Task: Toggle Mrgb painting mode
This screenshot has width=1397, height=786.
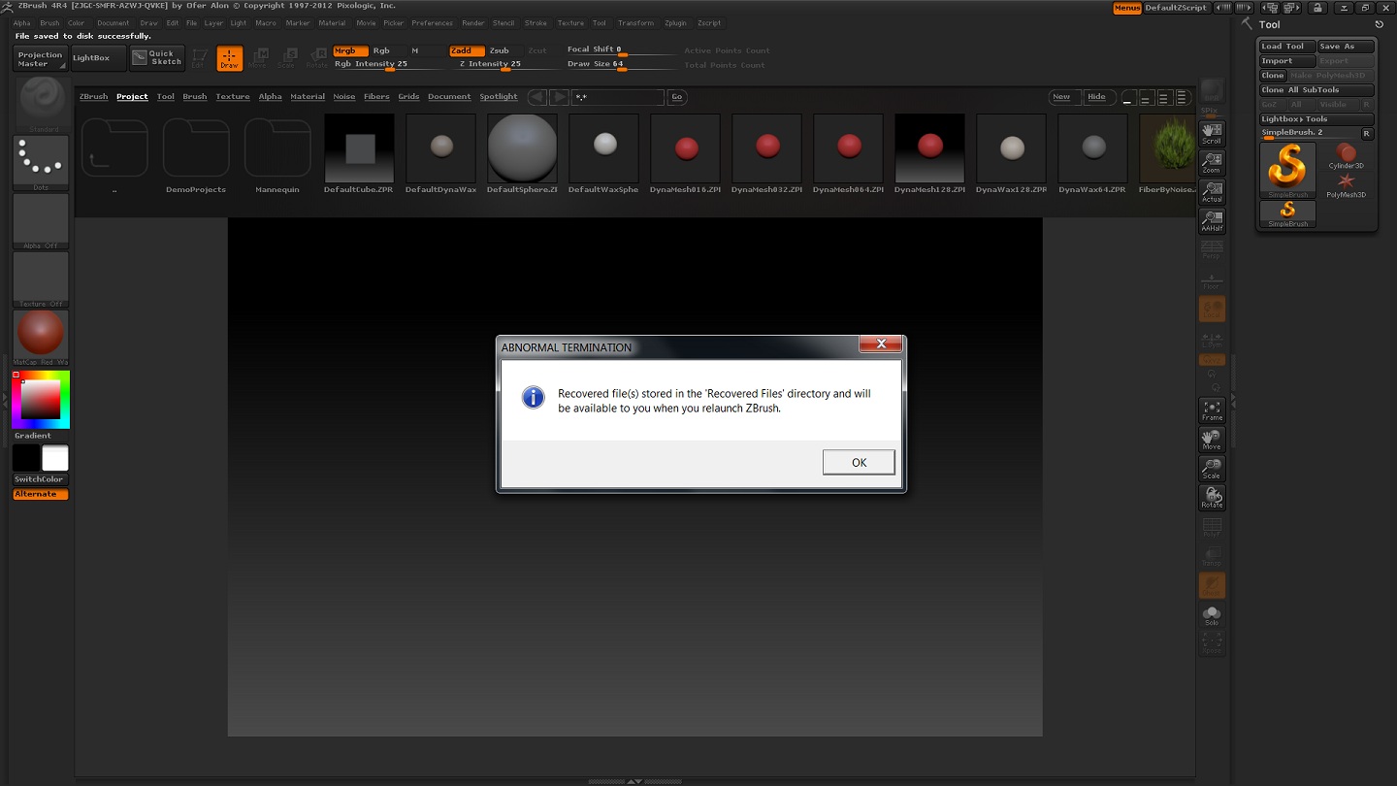Action: coord(349,50)
